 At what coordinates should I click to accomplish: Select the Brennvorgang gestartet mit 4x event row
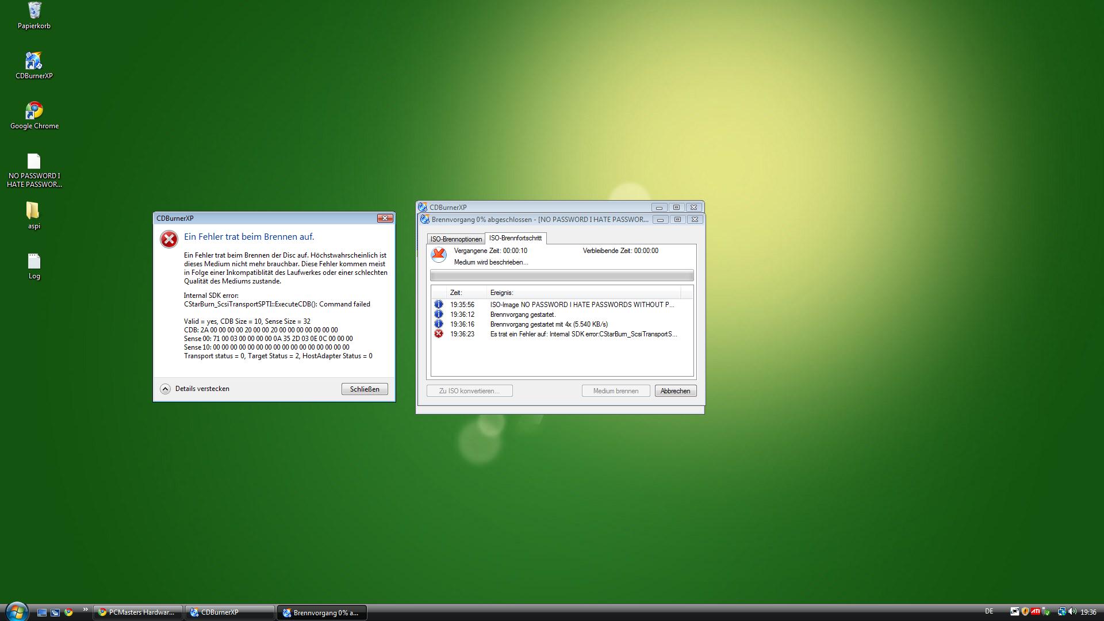pos(562,324)
